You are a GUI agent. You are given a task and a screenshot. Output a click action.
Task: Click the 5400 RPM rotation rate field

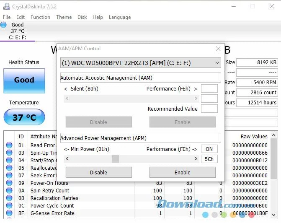click(x=257, y=82)
